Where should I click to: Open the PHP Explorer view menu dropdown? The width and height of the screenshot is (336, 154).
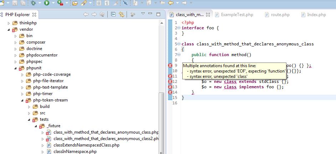click(142, 14)
